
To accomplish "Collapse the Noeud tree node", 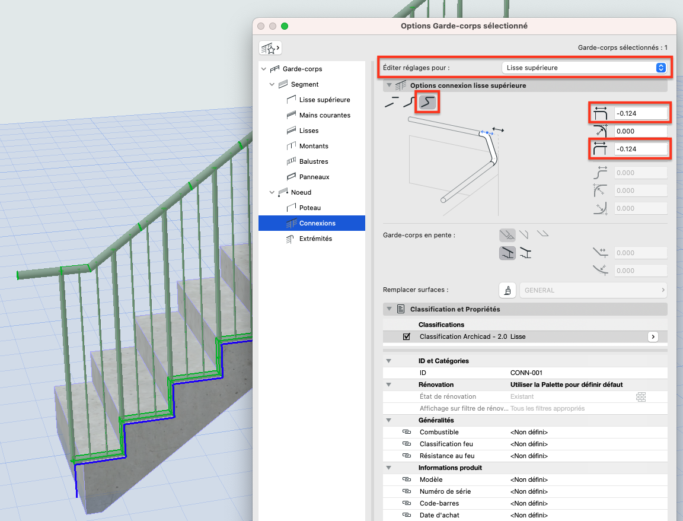I will pyautogui.click(x=272, y=192).
